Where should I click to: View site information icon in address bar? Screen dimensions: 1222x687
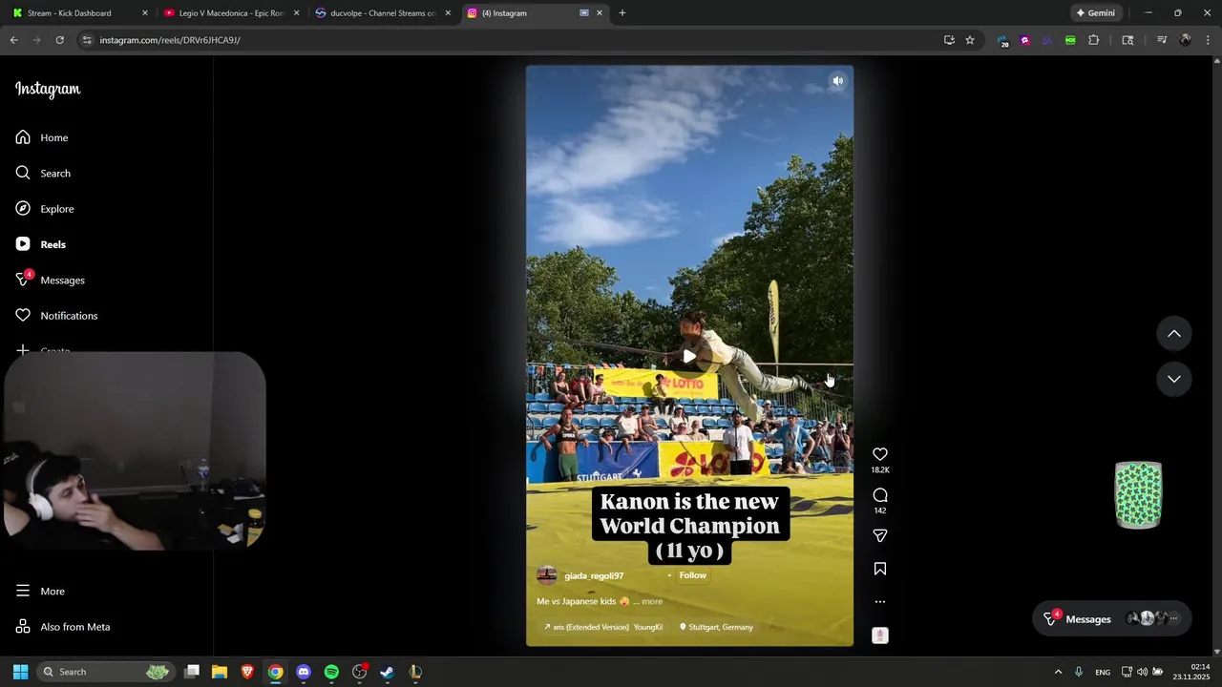87,40
